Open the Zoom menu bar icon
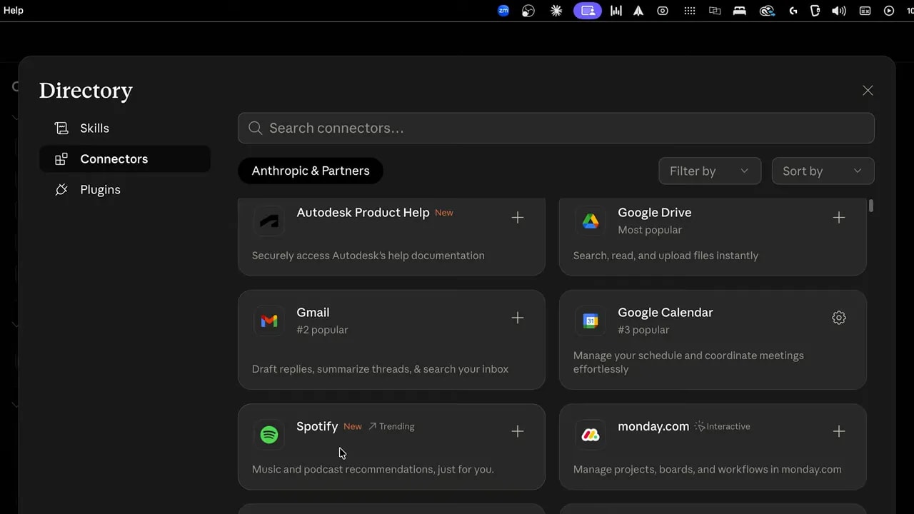The image size is (914, 514). [503, 11]
